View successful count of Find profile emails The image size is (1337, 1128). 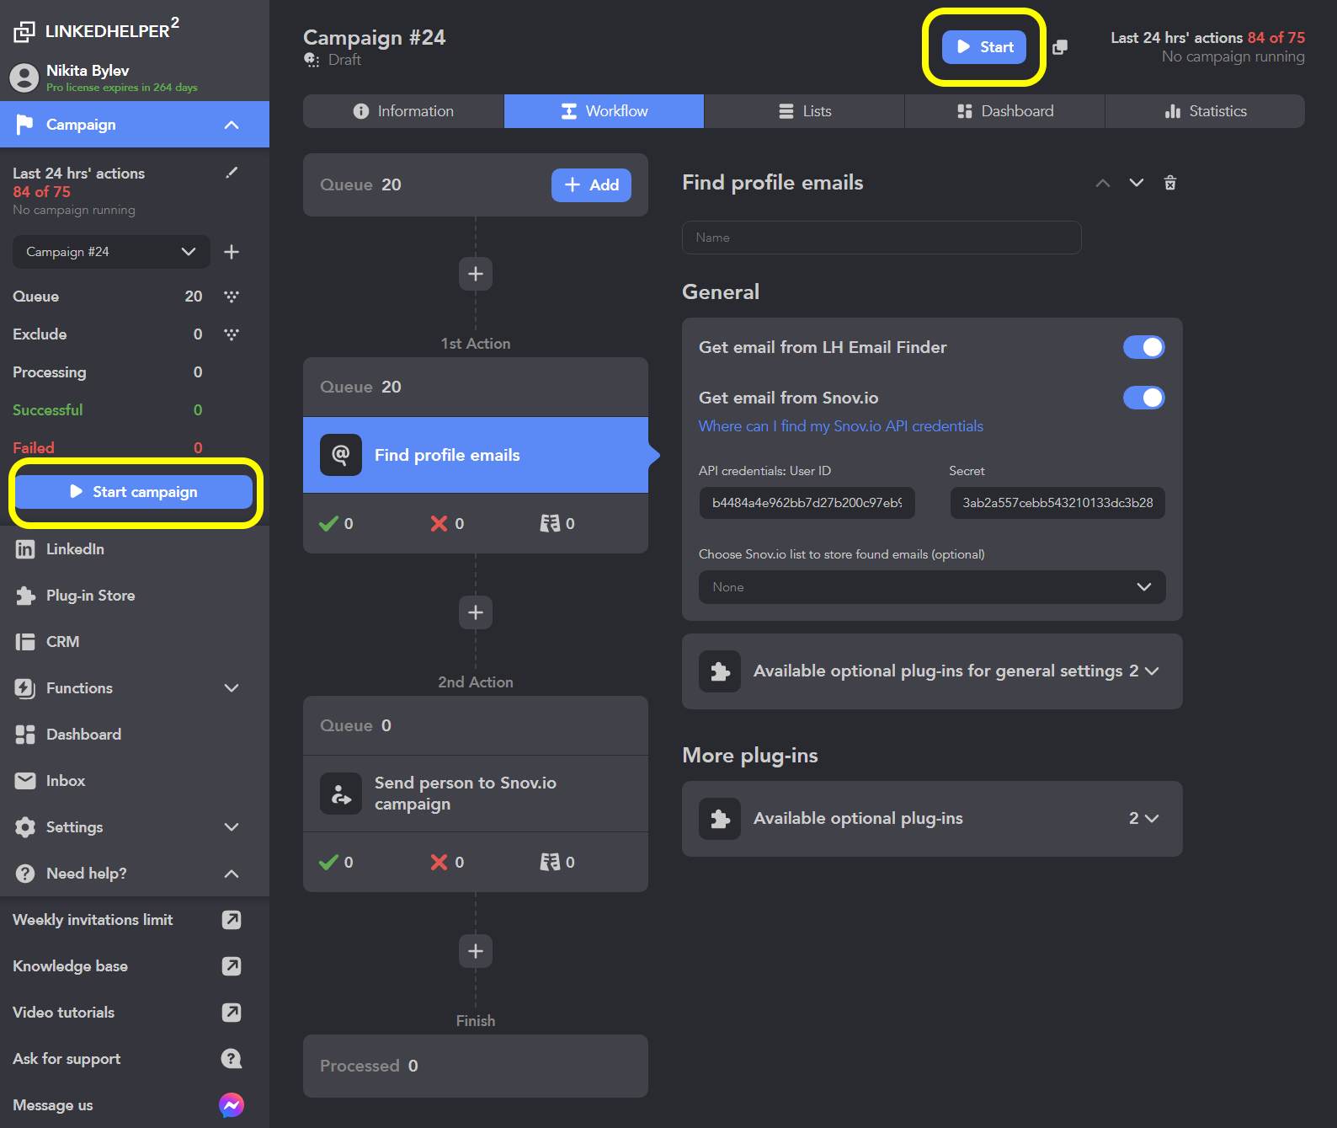[337, 524]
